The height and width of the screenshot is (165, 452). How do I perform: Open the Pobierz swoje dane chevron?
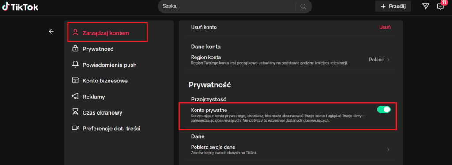(388, 150)
